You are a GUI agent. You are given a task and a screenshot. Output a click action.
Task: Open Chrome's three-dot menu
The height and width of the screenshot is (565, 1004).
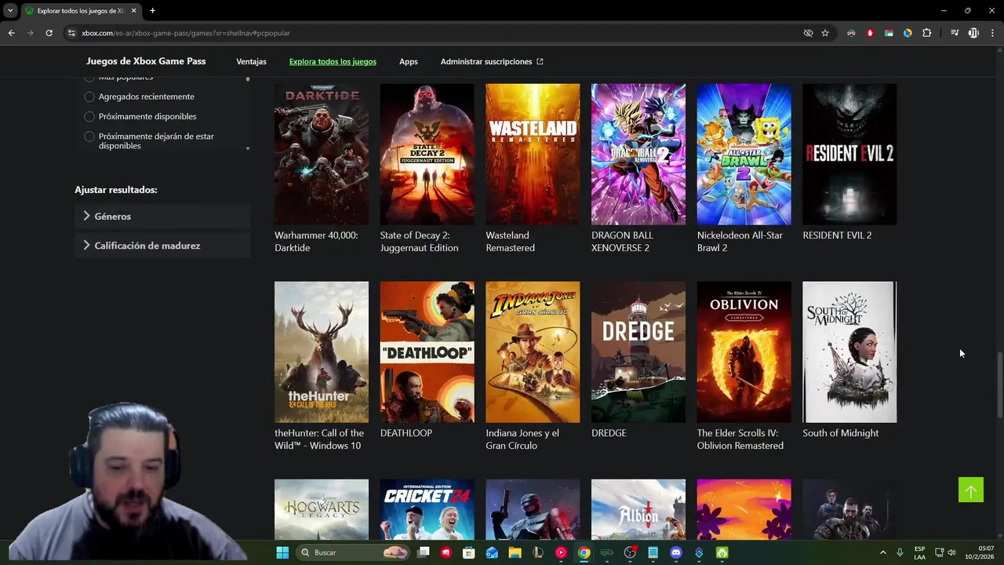point(992,33)
